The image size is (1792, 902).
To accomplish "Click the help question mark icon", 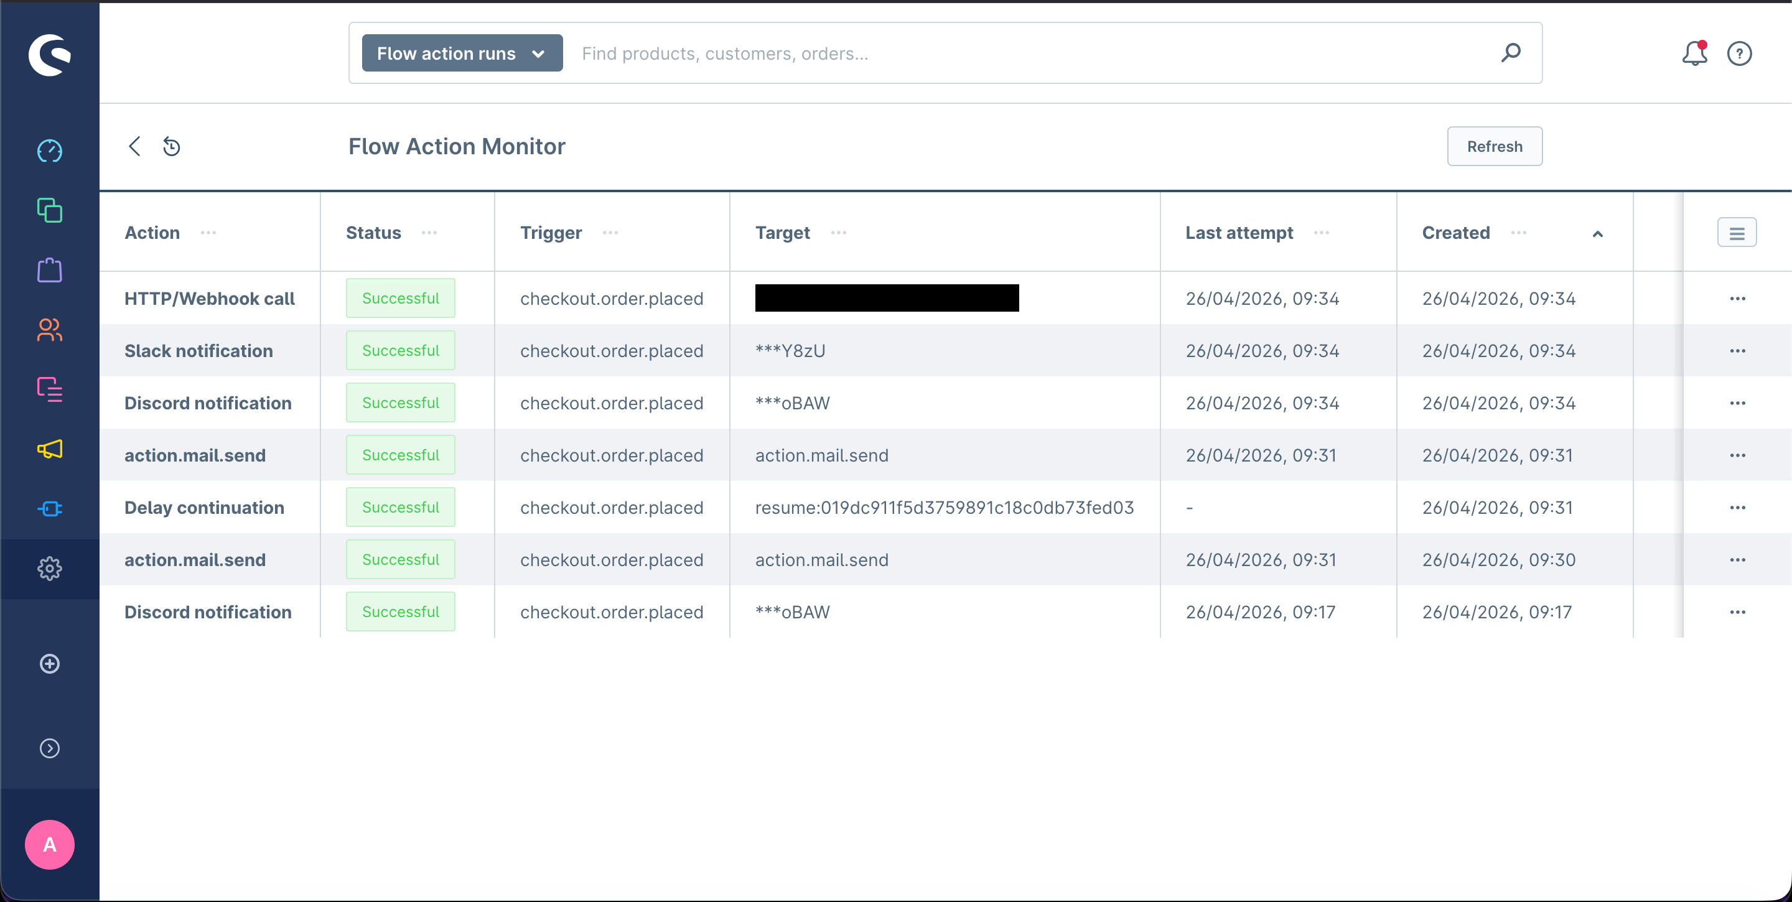I will (x=1739, y=53).
